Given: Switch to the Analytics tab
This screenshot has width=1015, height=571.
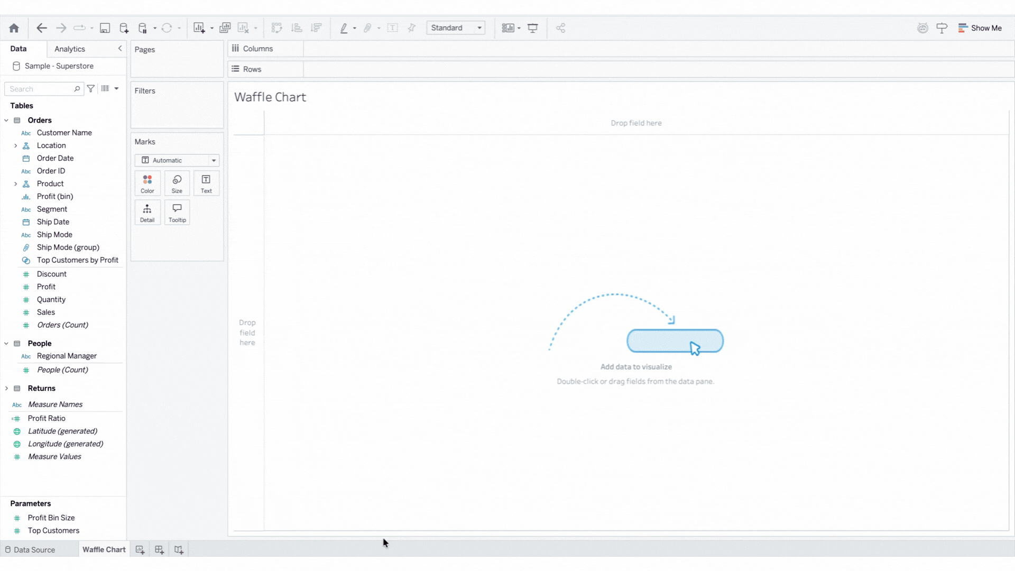Looking at the screenshot, I should [70, 49].
